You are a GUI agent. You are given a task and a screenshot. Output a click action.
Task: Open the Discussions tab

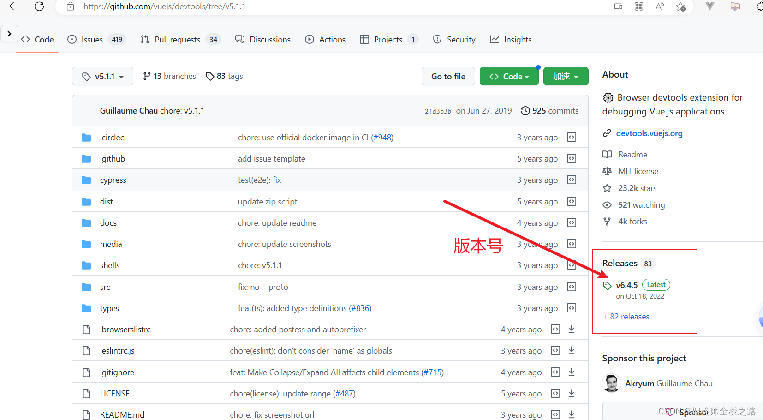click(263, 40)
